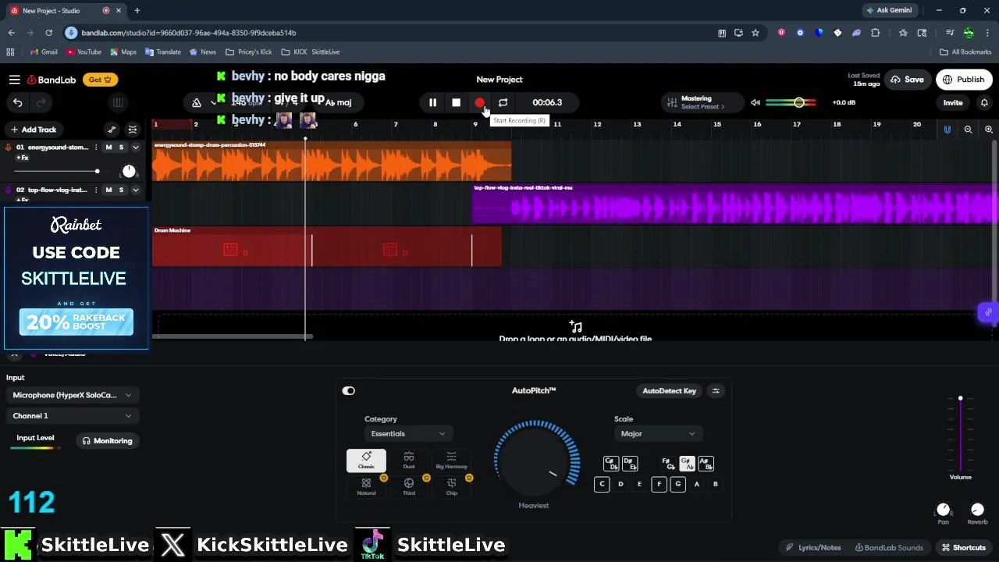Screen dimensions: 999x562
Task: Select the red Drum Machine region
Action: pyautogui.click(x=327, y=246)
